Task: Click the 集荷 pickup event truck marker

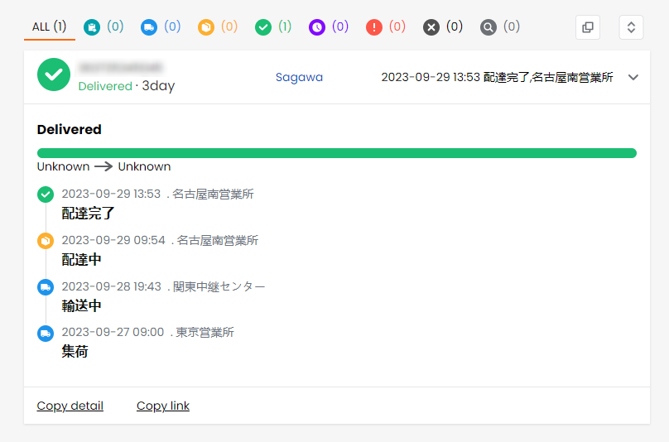Action: [x=45, y=334]
